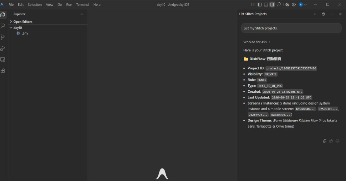Open the Run menu
Viewport: 346px width, 181px height.
(69, 4)
